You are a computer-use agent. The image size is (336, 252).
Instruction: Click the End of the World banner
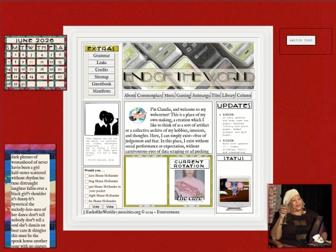[x=189, y=66]
